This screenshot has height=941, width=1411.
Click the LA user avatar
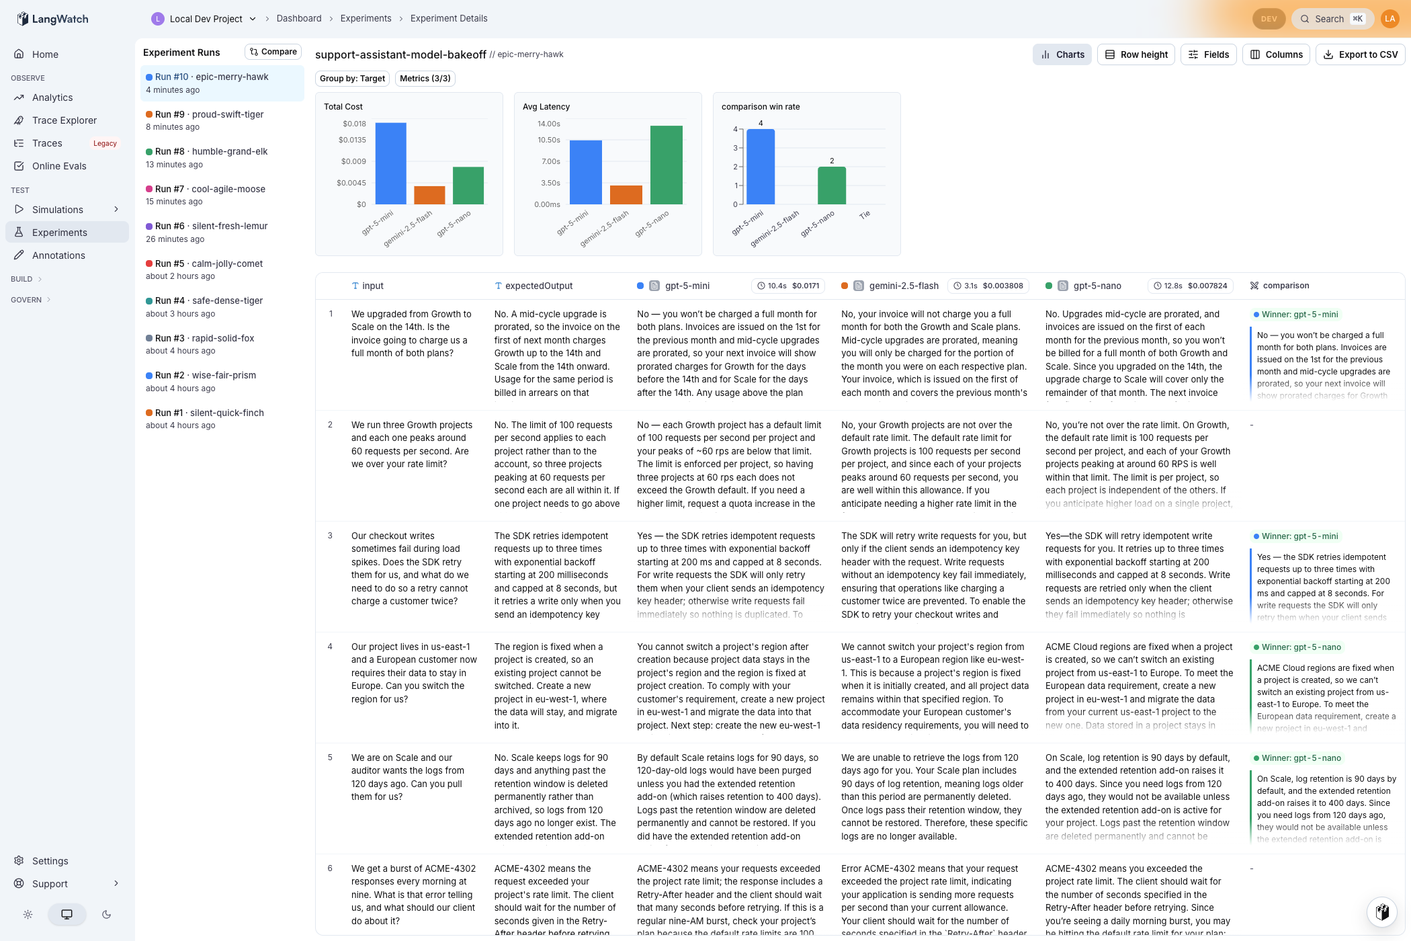[x=1389, y=19]
